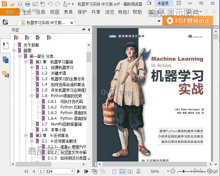Click the add new bookmark icon

click(27, 38)
